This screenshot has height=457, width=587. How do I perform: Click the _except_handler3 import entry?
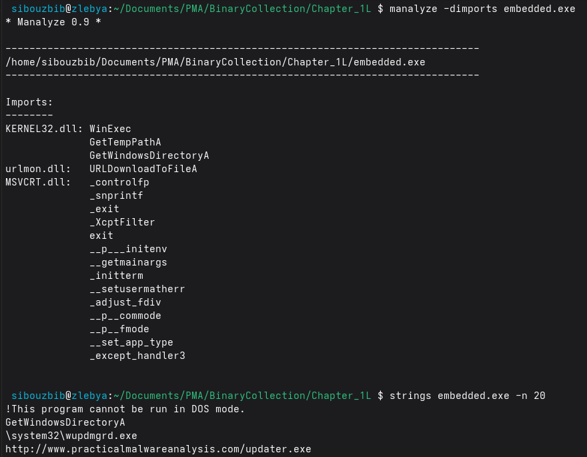tap(137, 356)
